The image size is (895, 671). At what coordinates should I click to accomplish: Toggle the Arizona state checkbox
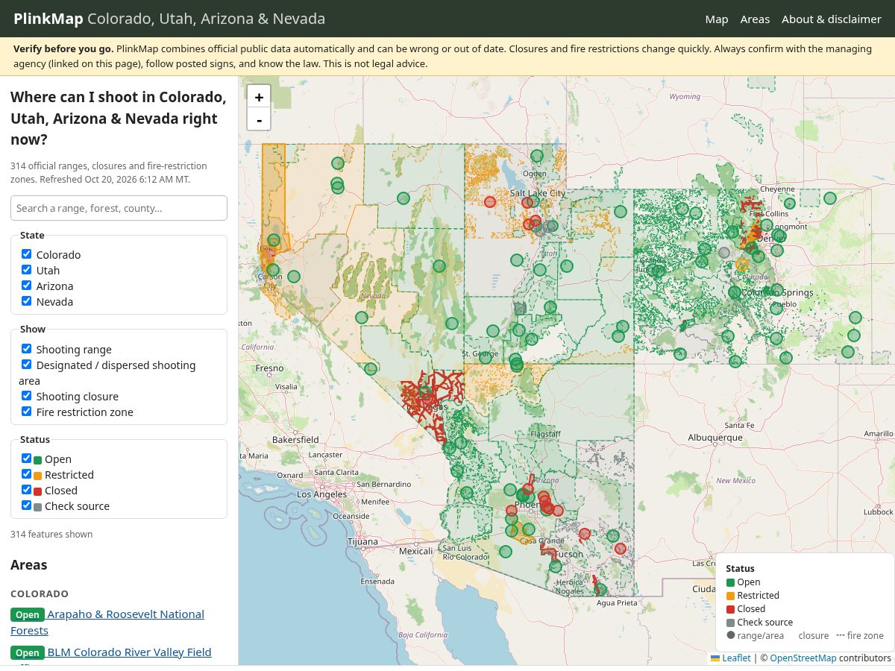coord(27,286)
